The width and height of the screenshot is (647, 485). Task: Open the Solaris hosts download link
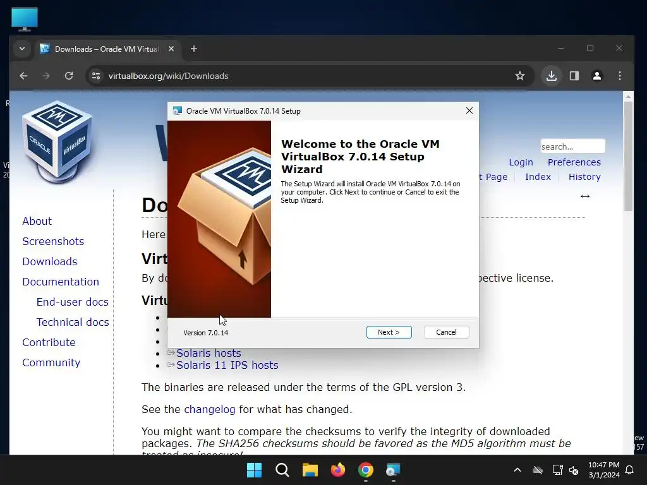[x=209, y=353]
